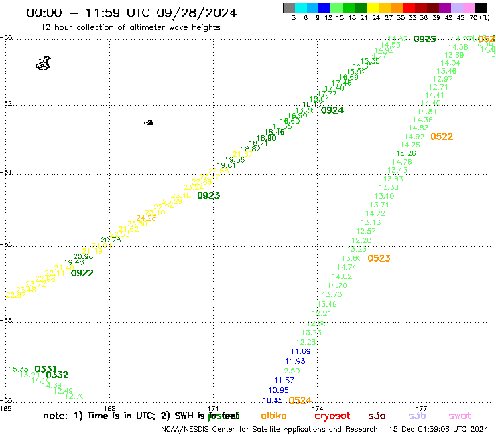Click the '70 (ft)' legend scale label

point(479,18)
